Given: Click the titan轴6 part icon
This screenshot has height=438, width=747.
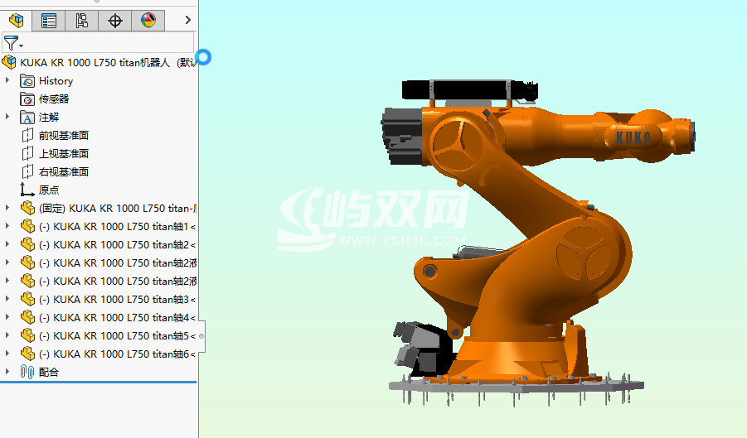Looking at the screenshot, I should (27, 354).
